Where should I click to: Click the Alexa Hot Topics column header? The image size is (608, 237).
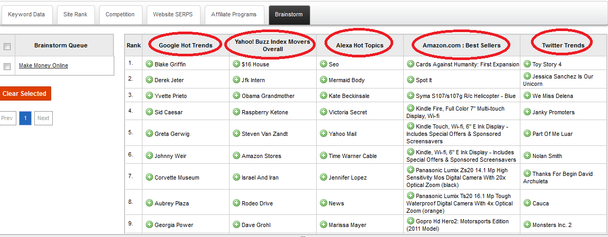click(359, 45)
